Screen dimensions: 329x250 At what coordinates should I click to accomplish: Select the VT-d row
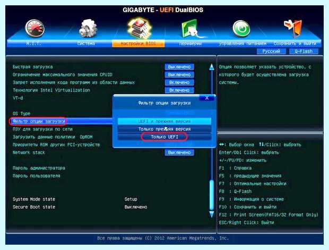(18, 98)
